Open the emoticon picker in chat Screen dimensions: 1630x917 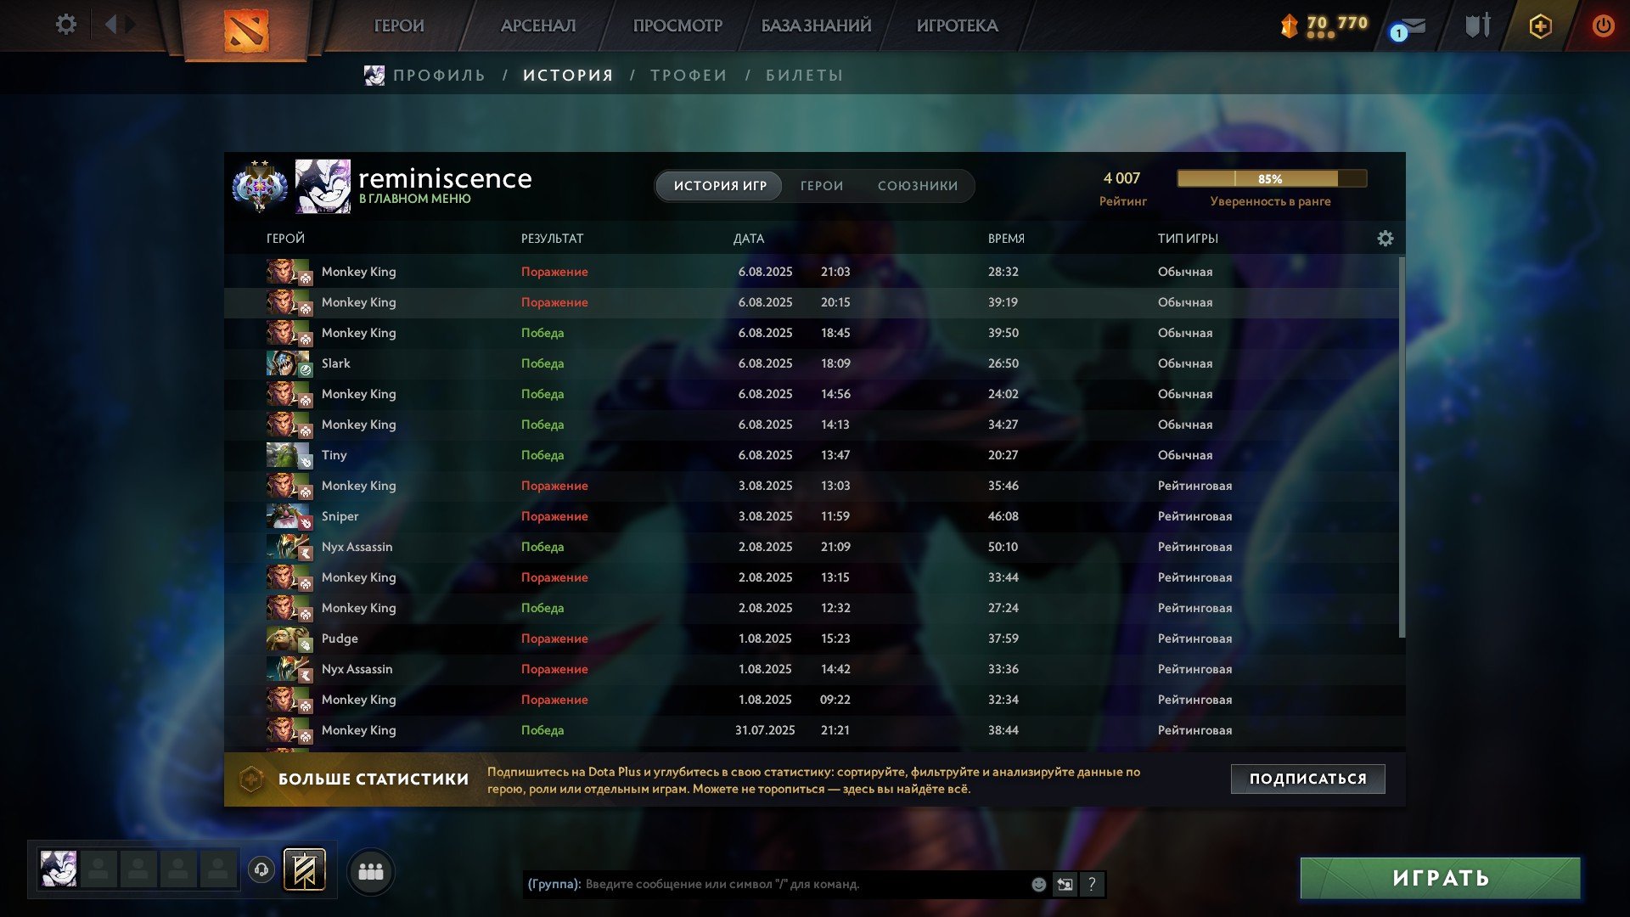[1038, 885]
